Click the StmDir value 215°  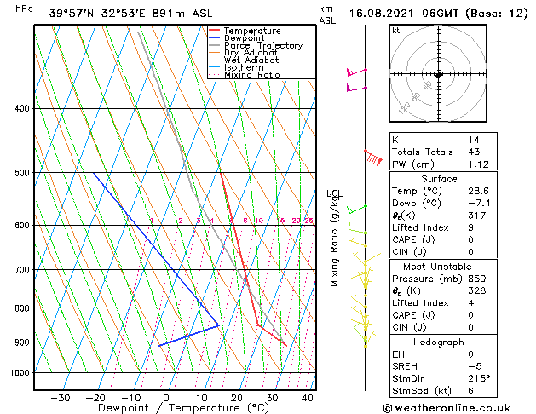[x=479, y=378]
